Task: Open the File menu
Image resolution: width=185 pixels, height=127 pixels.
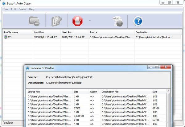Action: [x=6, y=9]
